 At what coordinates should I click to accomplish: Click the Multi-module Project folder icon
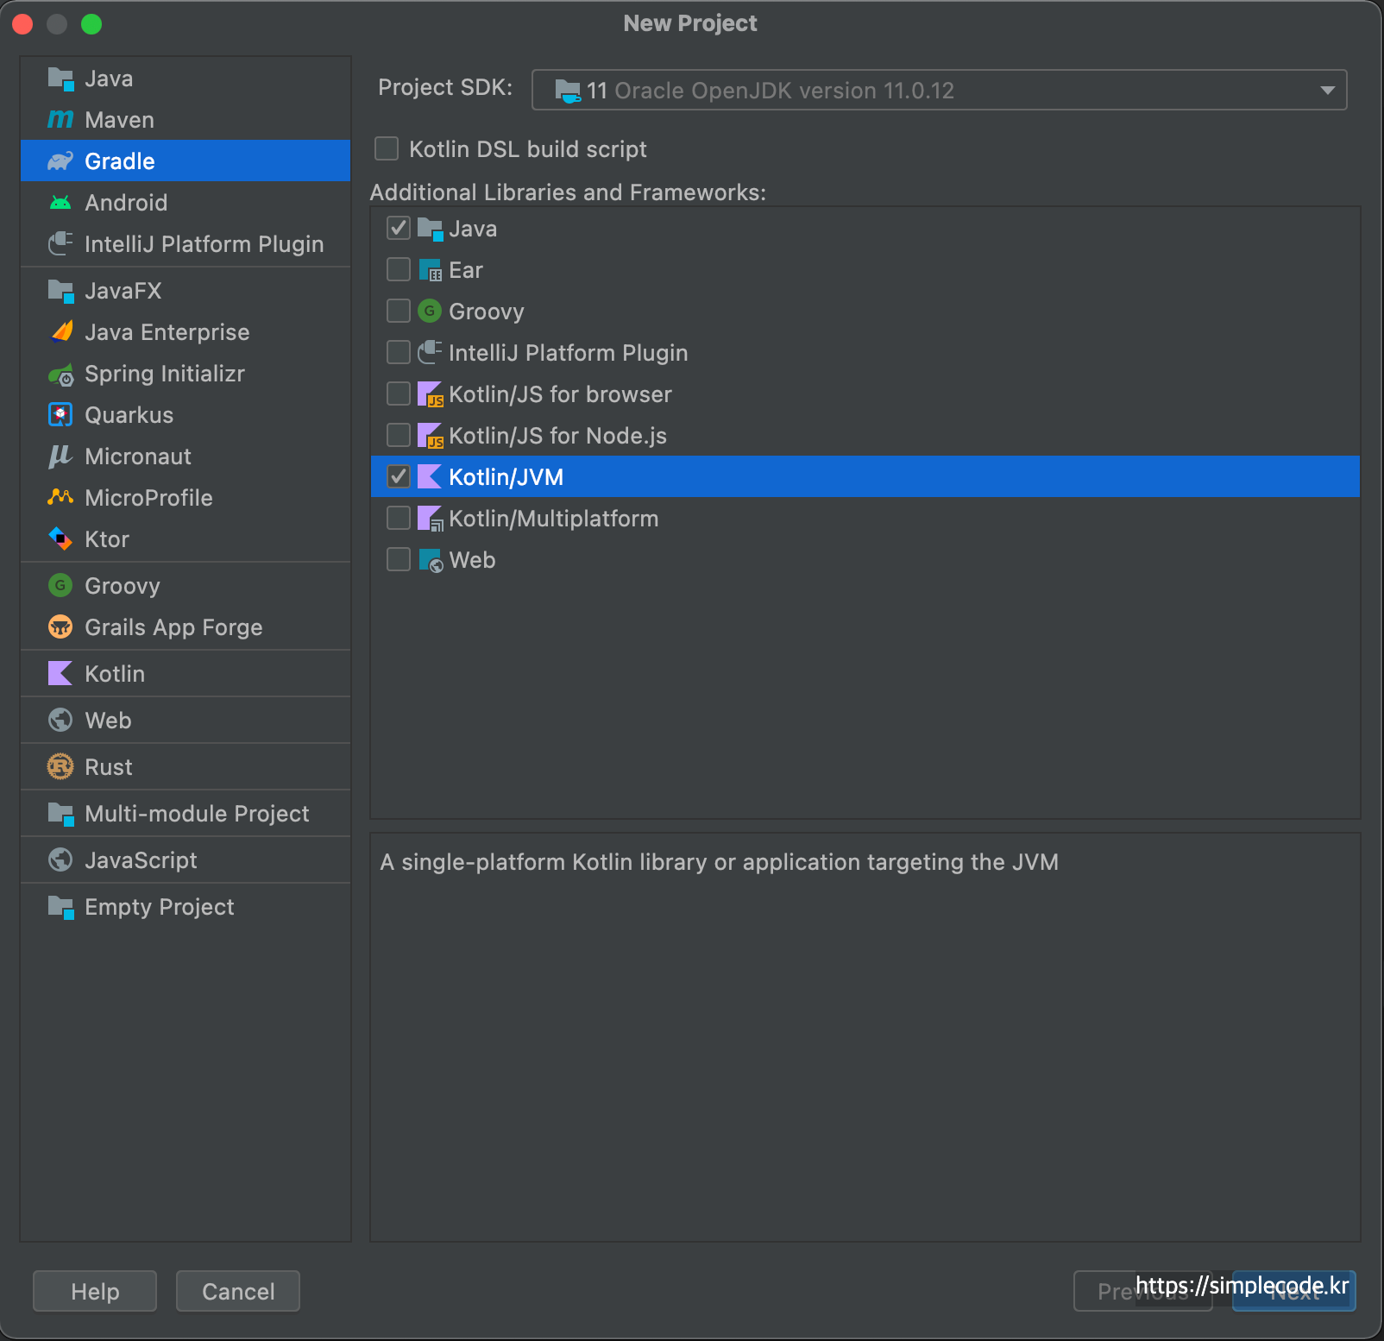60,814
